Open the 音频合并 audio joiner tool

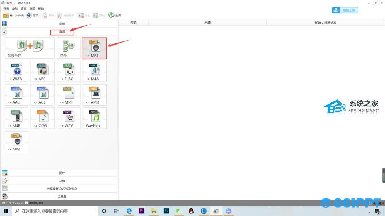click(x=30, y=48)
